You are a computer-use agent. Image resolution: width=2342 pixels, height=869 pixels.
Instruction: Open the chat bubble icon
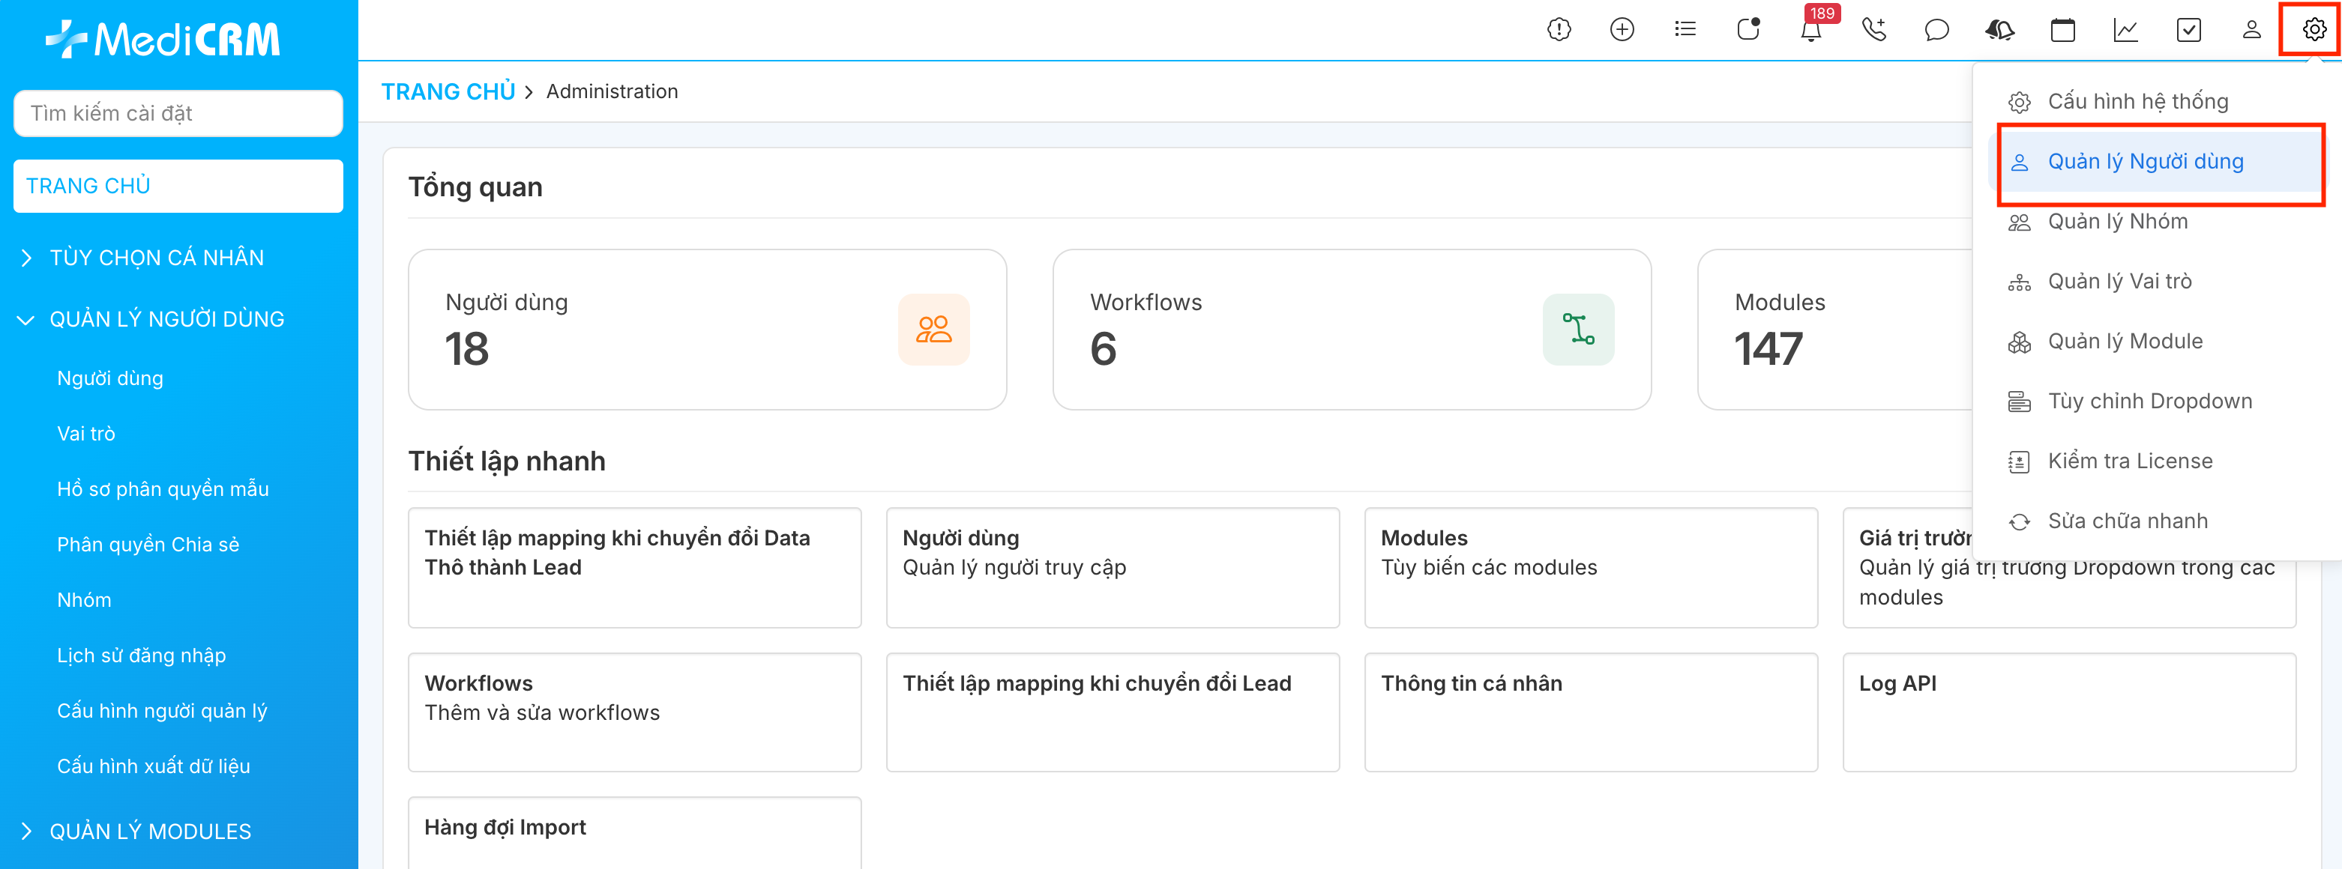(1936, 31)
